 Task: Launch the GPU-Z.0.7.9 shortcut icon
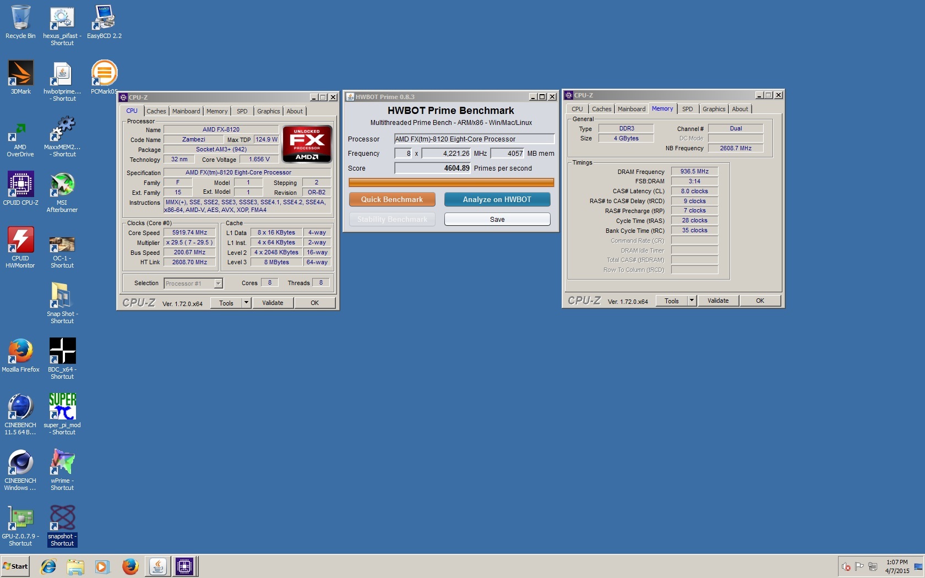[20, 525]
